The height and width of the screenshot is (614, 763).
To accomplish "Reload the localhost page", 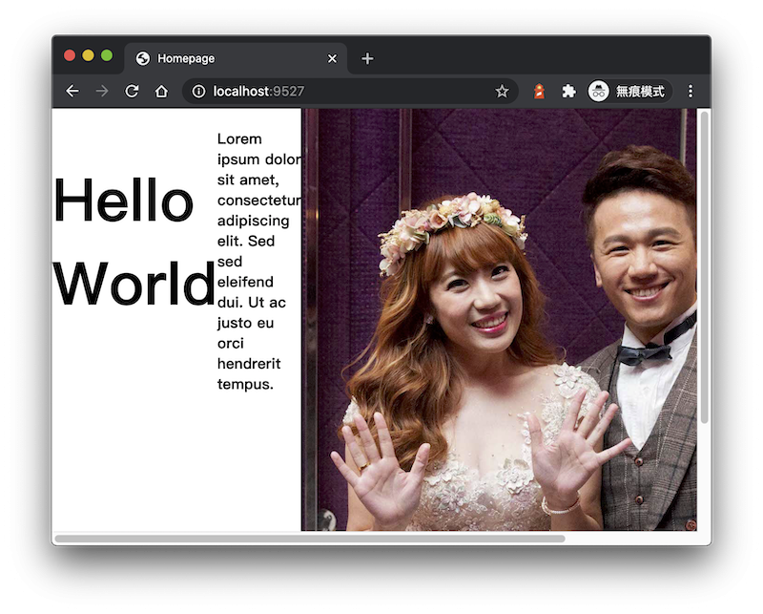I will pos(132,92).
